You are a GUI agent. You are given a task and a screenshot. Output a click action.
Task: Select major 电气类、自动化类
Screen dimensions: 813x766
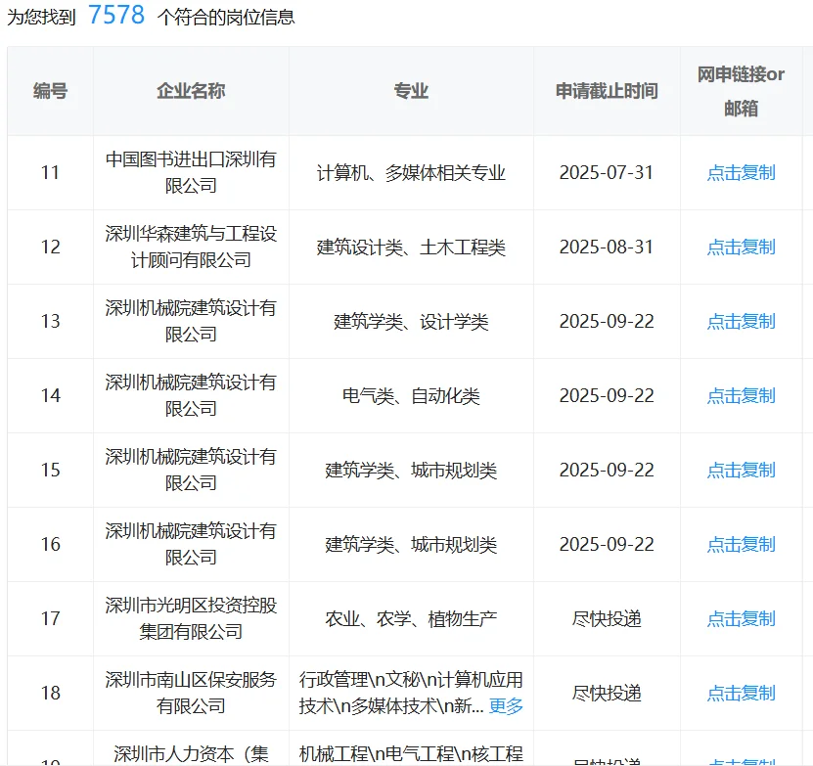tap(411, 395)
